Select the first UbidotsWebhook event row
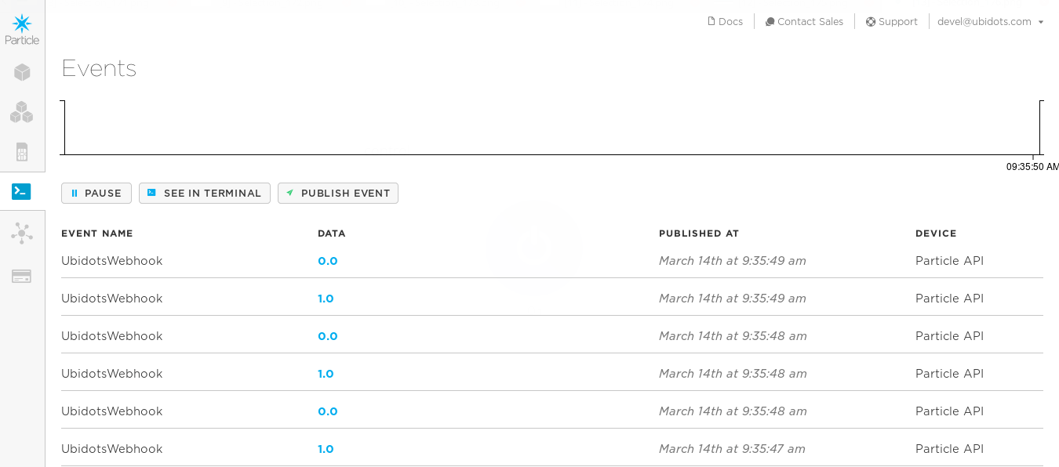Viewport: 1059px width, 467px height. [111, 261]
